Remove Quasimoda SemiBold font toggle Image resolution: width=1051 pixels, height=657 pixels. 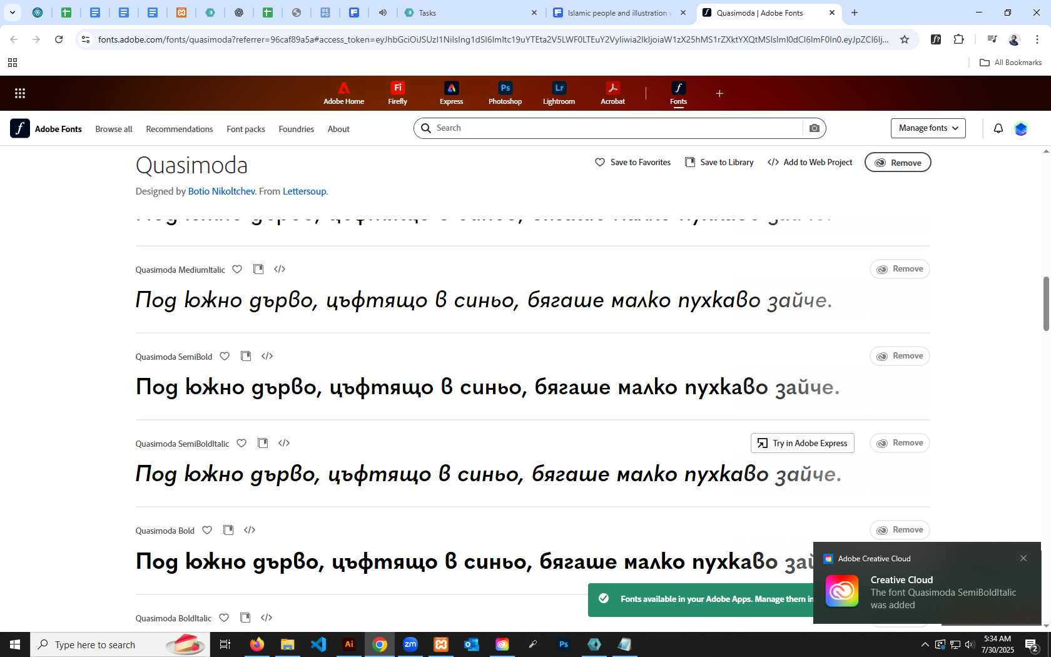pos(900,356)
